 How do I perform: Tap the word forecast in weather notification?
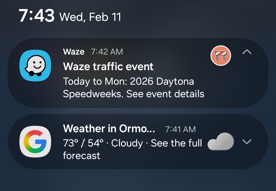(82, 155)
